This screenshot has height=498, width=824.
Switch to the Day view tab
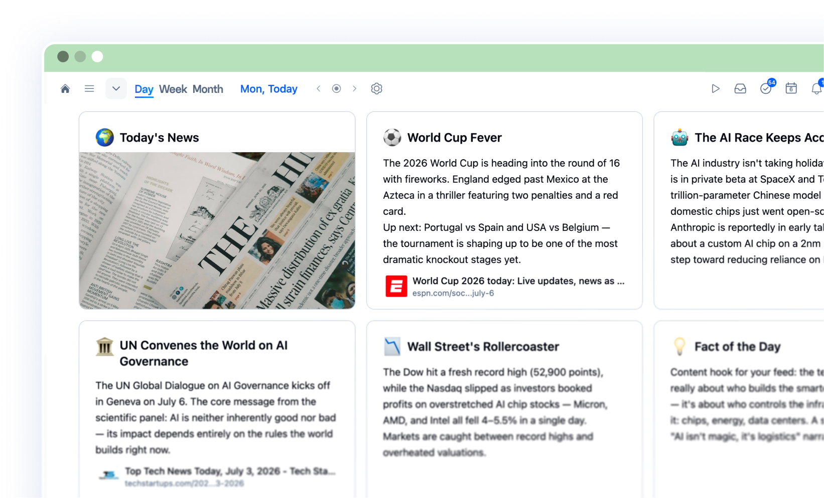pyautogui.click(x=144, y=89)
